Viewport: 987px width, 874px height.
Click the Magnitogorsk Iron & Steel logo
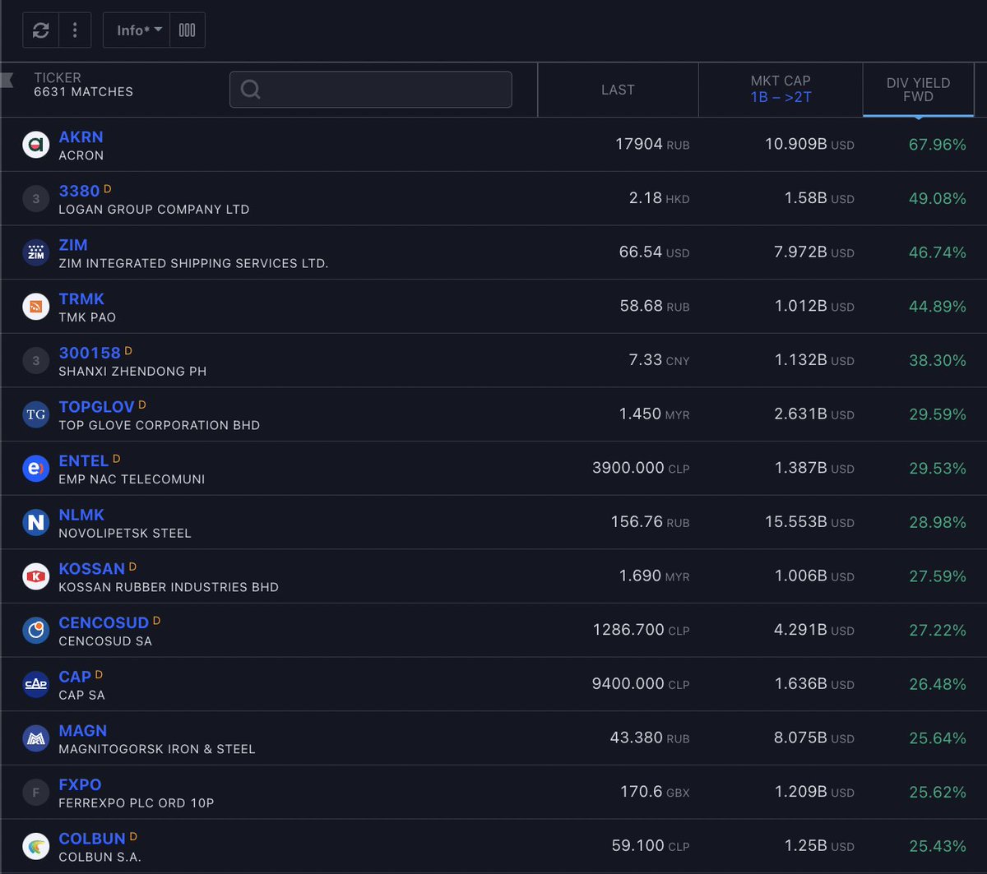tap(35, 739)
